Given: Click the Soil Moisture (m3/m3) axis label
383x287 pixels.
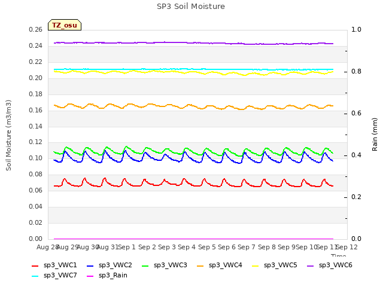Looking at the screenshot, I should tap(8, 135).
